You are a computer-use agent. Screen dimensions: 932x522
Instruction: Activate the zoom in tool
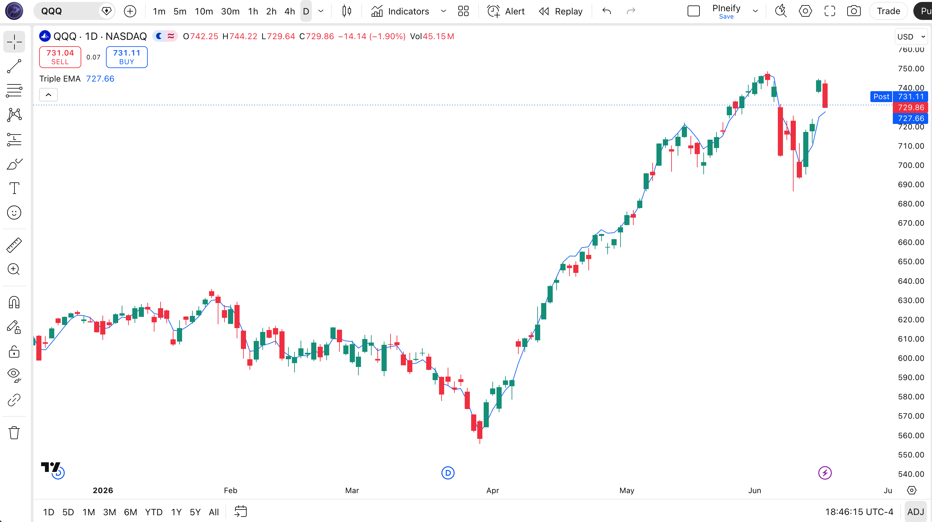coord(14,269)
